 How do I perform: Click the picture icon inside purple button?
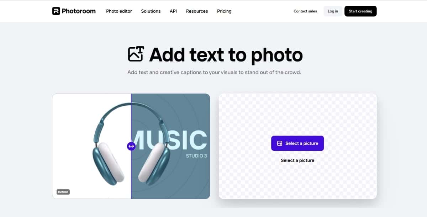click(x=280, y=143)
